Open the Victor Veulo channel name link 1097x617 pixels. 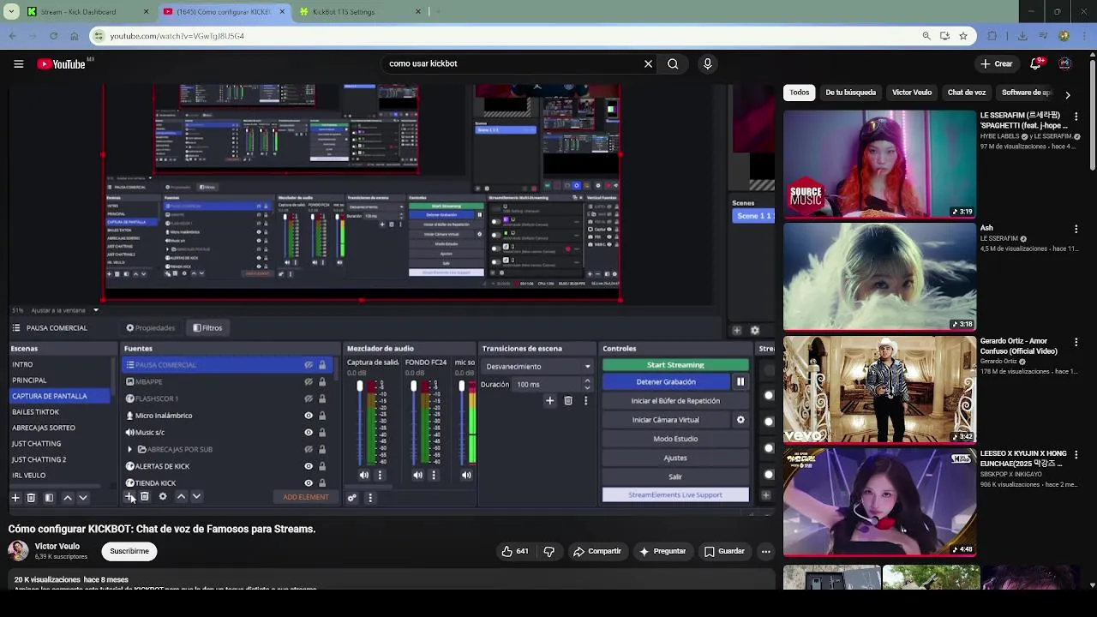click(57, 547)
